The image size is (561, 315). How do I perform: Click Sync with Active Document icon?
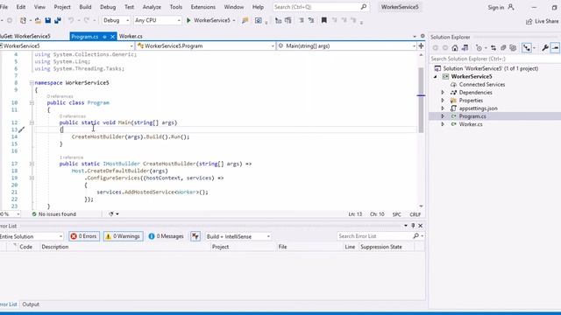(x=494, y=48)
